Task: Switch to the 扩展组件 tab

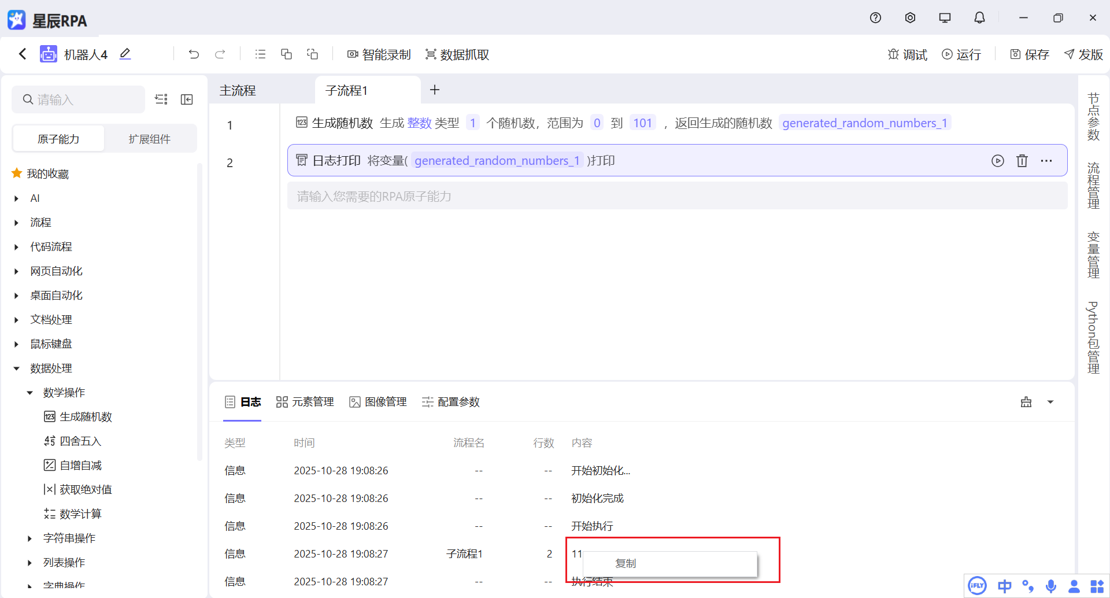Action: (x=150, y=138)
